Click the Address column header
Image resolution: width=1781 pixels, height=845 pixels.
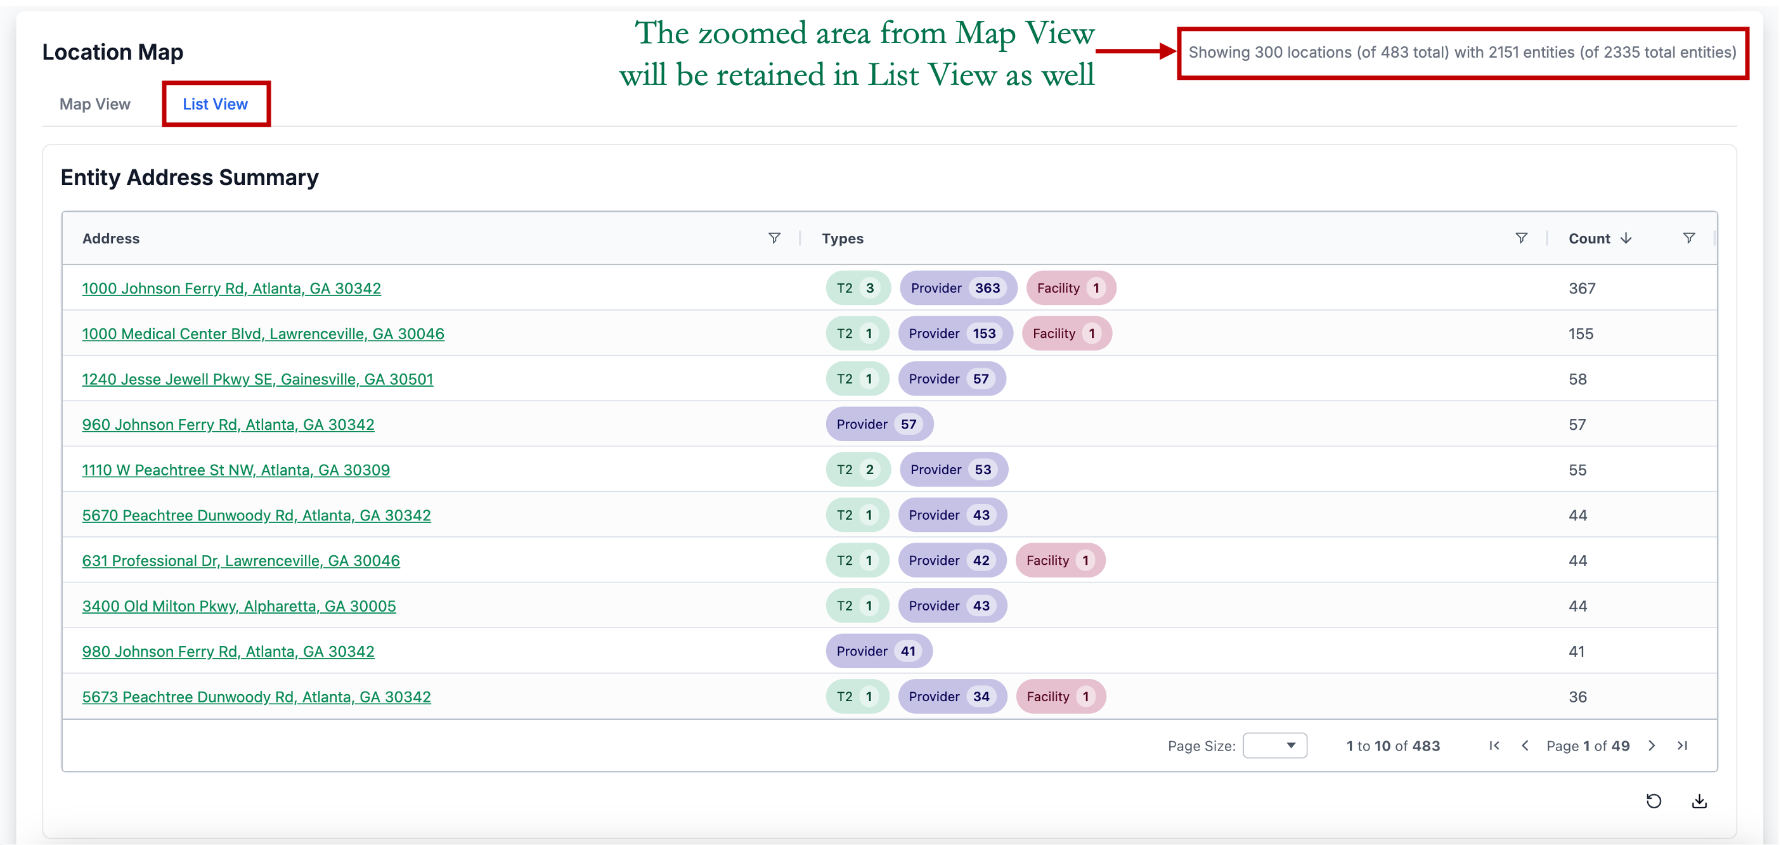pos(110,238)
